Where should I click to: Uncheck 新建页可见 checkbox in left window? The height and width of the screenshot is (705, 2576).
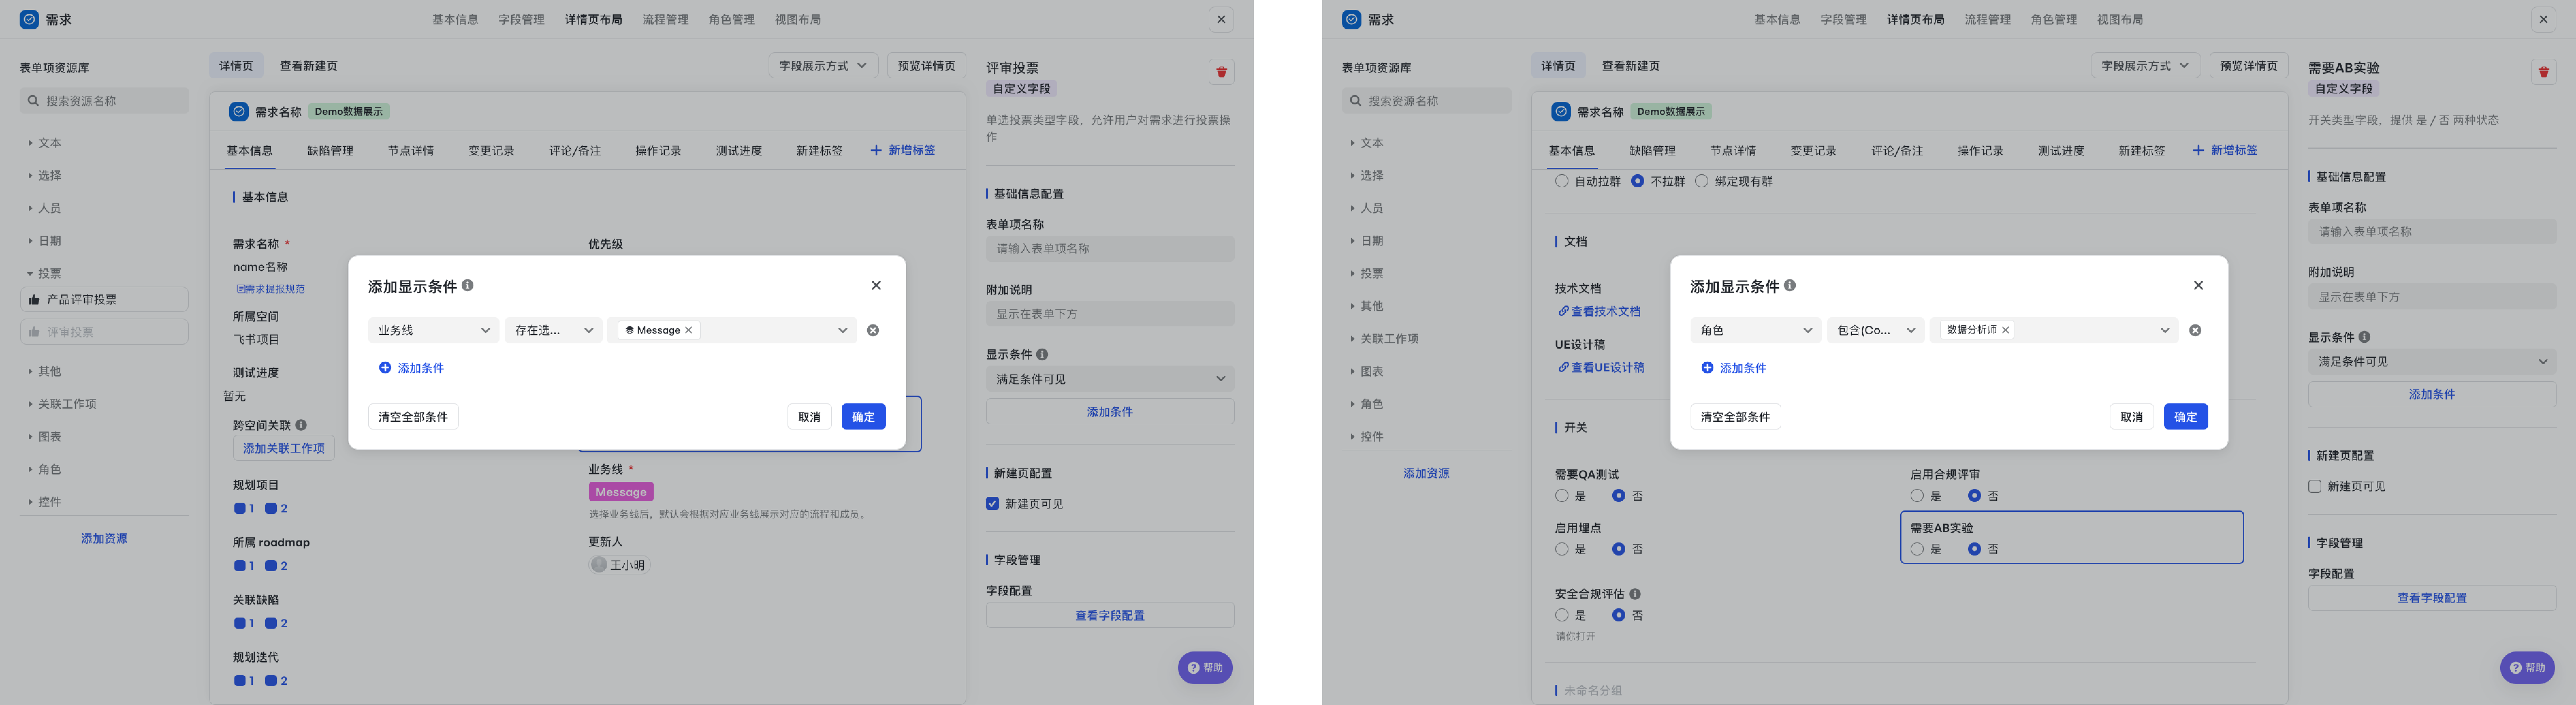[992, 504]
